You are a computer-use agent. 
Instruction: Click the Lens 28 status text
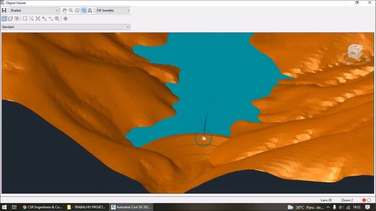coord(326,200)
